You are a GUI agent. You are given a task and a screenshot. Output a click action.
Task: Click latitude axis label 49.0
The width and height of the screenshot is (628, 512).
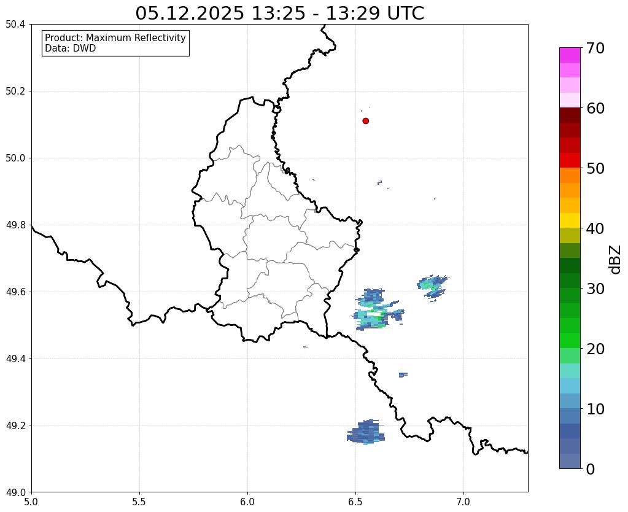15,492
